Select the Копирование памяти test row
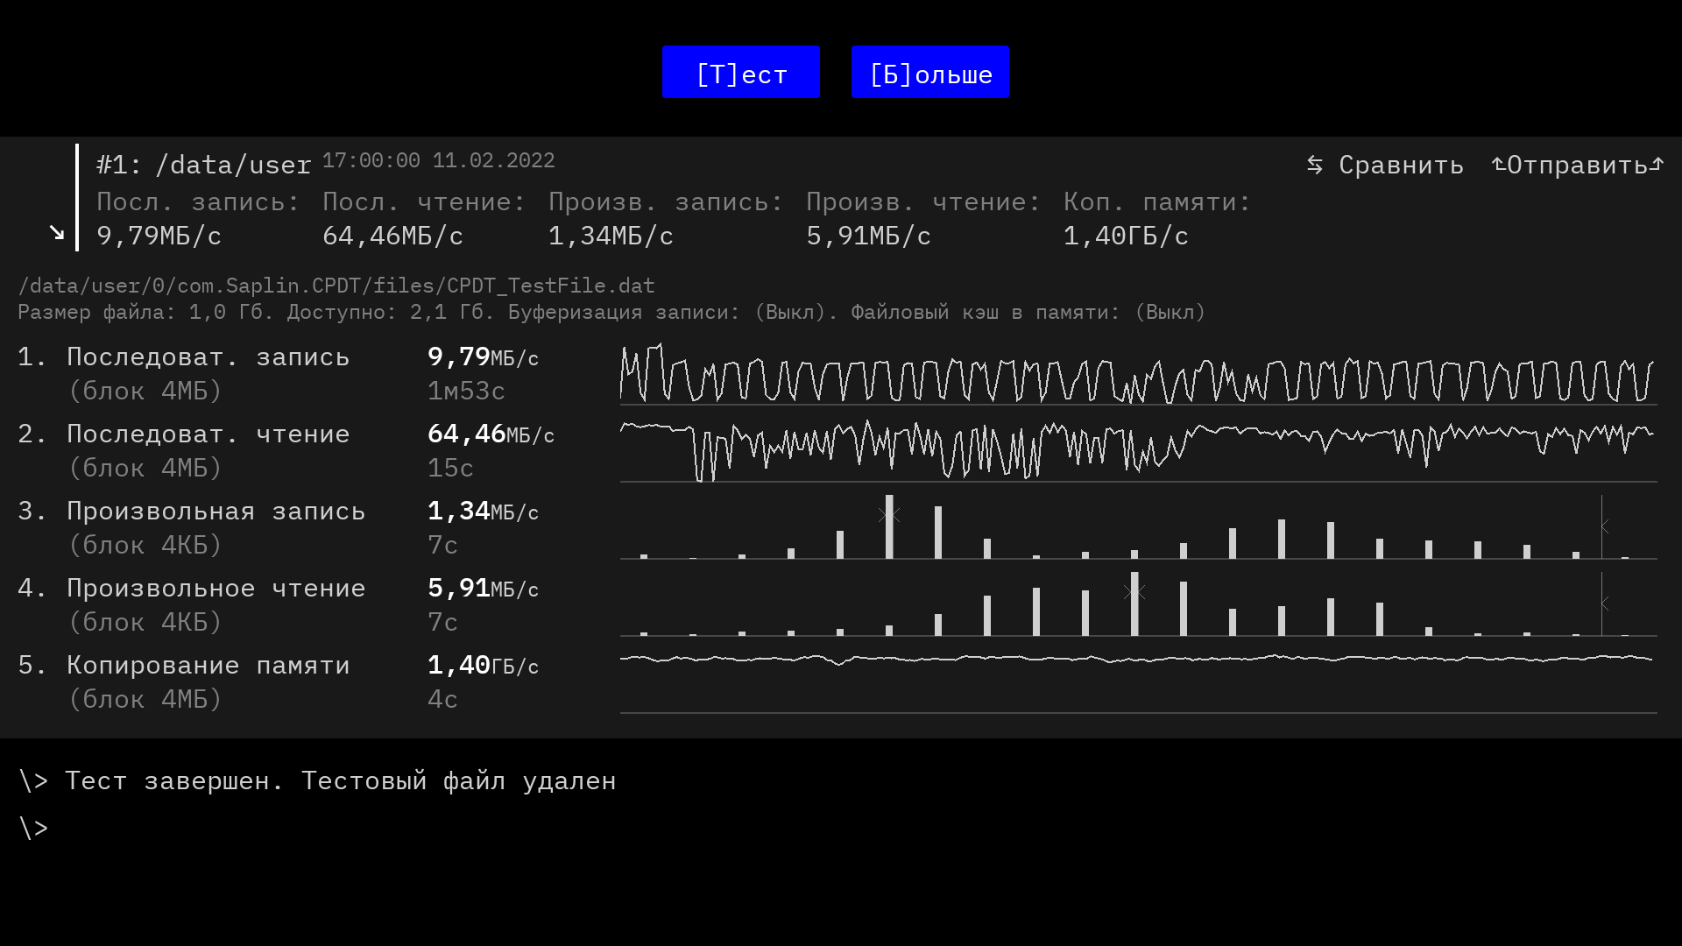 [208, 666]
